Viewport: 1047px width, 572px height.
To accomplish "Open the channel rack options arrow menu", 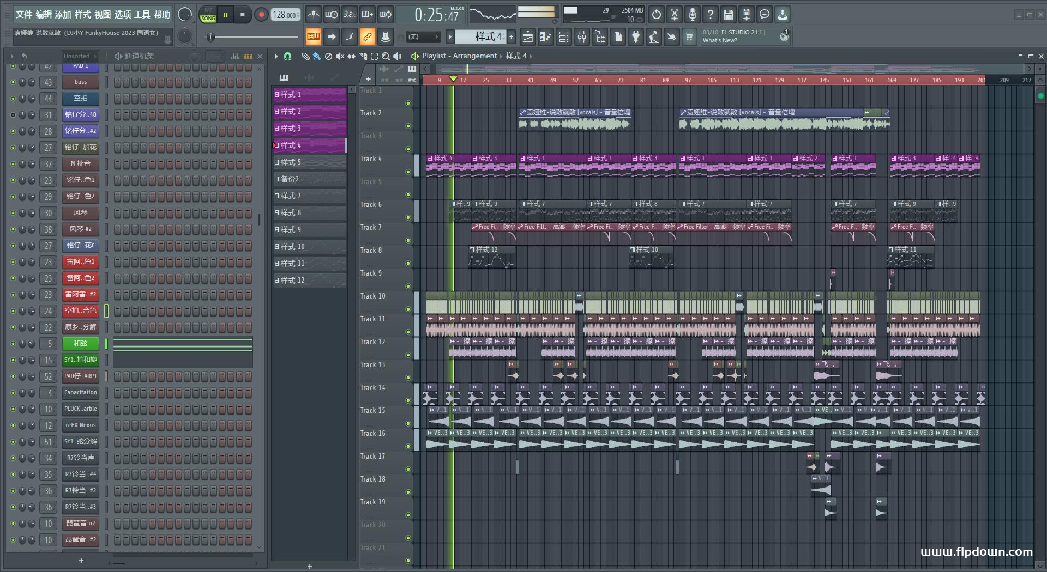I will (12, 56).
